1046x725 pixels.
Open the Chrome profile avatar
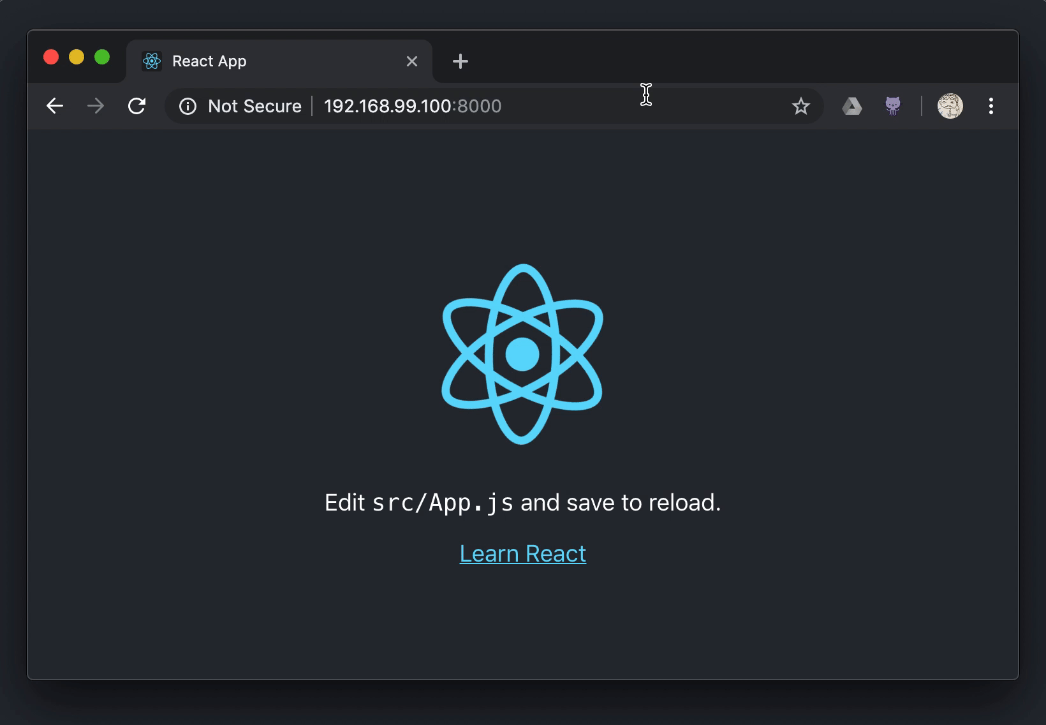pos(950,106)
